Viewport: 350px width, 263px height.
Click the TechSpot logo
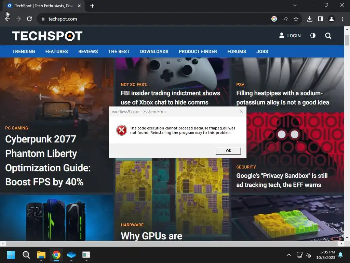point(47,36)
